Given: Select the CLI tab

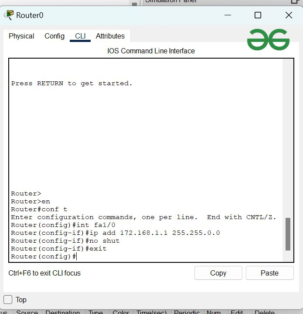Looking at the screenshot, I should point(80,36).
